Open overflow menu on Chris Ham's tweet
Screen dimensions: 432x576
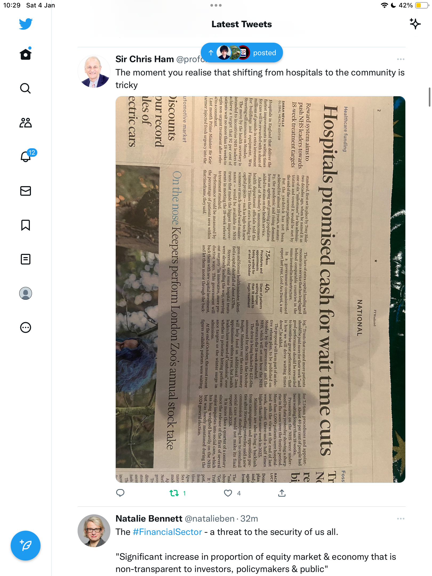401,59
